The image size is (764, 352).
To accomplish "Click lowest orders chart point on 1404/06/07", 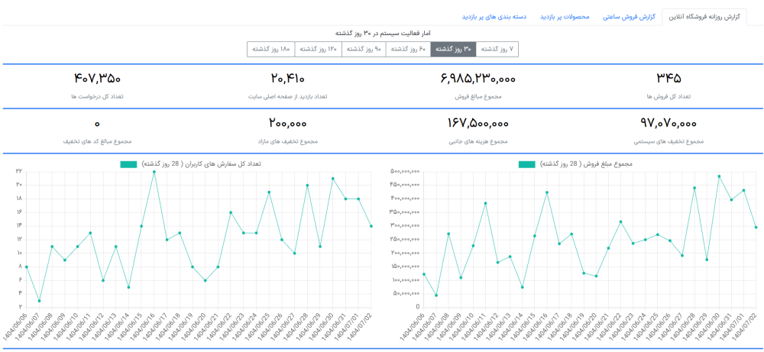I will coord(39,301).
